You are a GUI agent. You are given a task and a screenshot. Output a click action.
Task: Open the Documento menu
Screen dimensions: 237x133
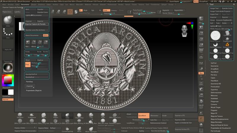tap(25, 4)
